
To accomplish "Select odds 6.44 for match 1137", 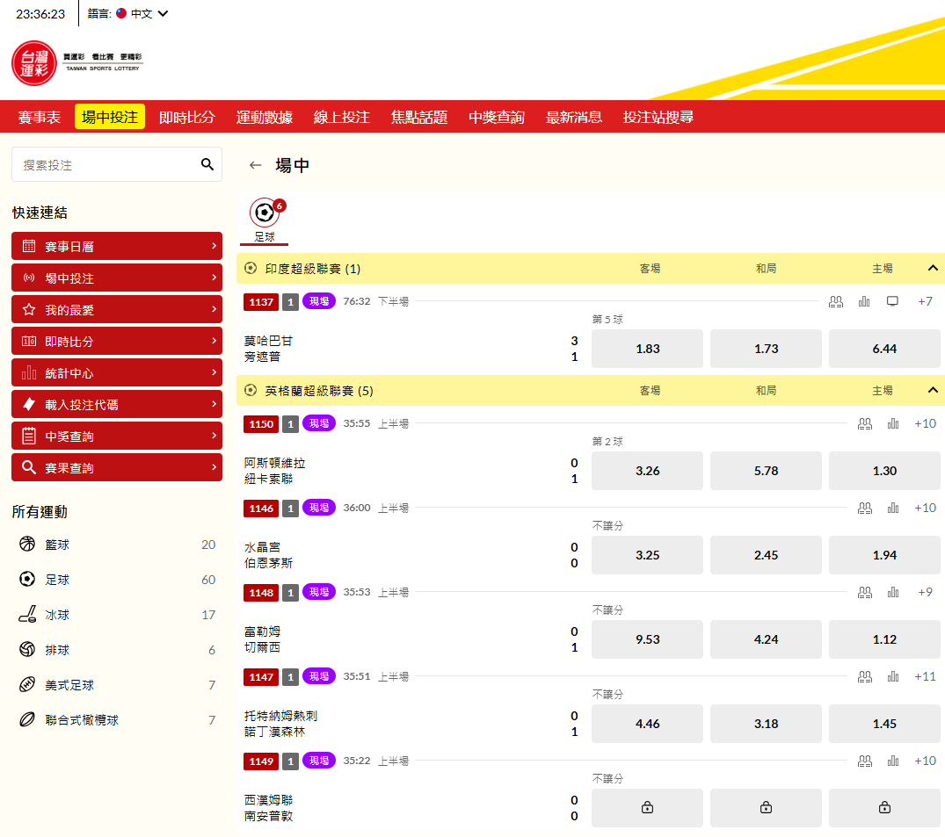I will (884, 349).
